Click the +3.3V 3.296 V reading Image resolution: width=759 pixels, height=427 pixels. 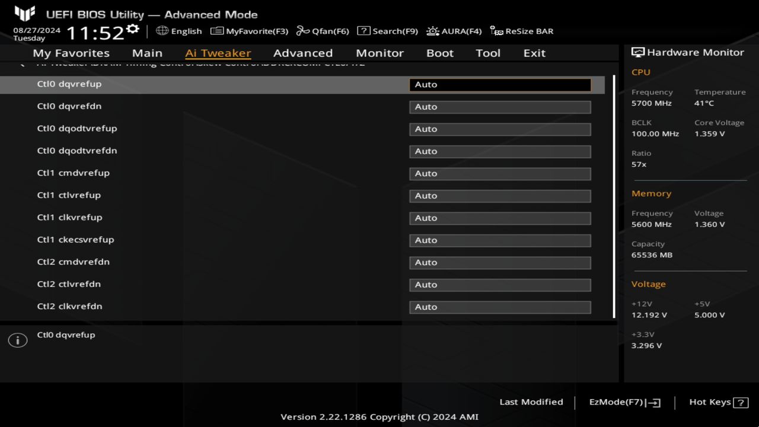[646, 346]
